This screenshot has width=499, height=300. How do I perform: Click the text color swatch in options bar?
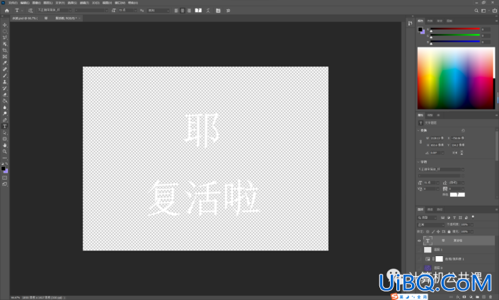click(x=198, y=10)
